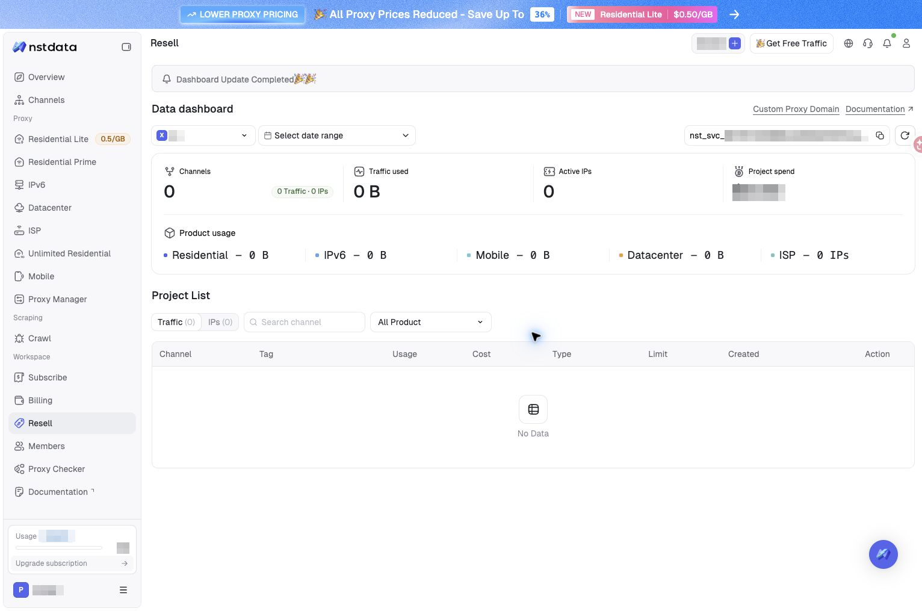Open the Select date range dropdown
Screen dimensions: 922x611
point(337,135)
